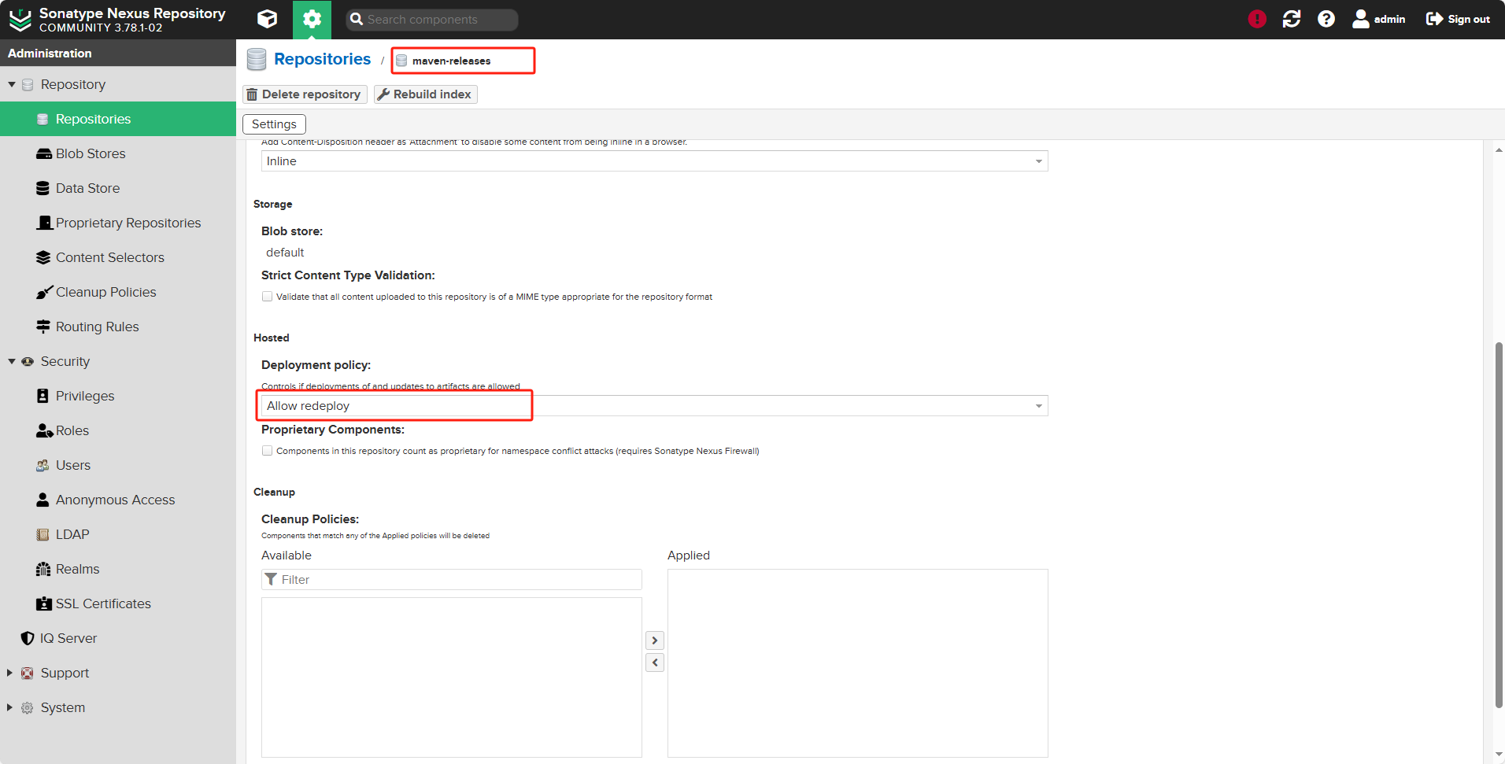The height and width of the screenshot is (764, 1505).
Task: Click the Privileges badge icon
Action: pos(43,396)
